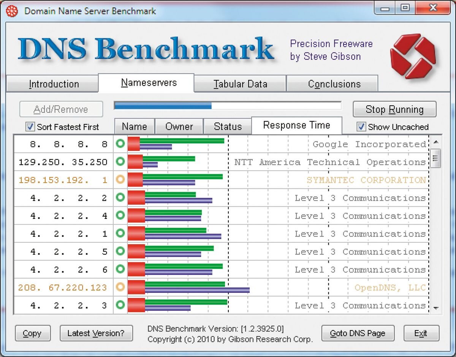The width and height of the screenshot is (456, 357).
Task: Click the benchmark progress bar
Action: click(227, 105)
